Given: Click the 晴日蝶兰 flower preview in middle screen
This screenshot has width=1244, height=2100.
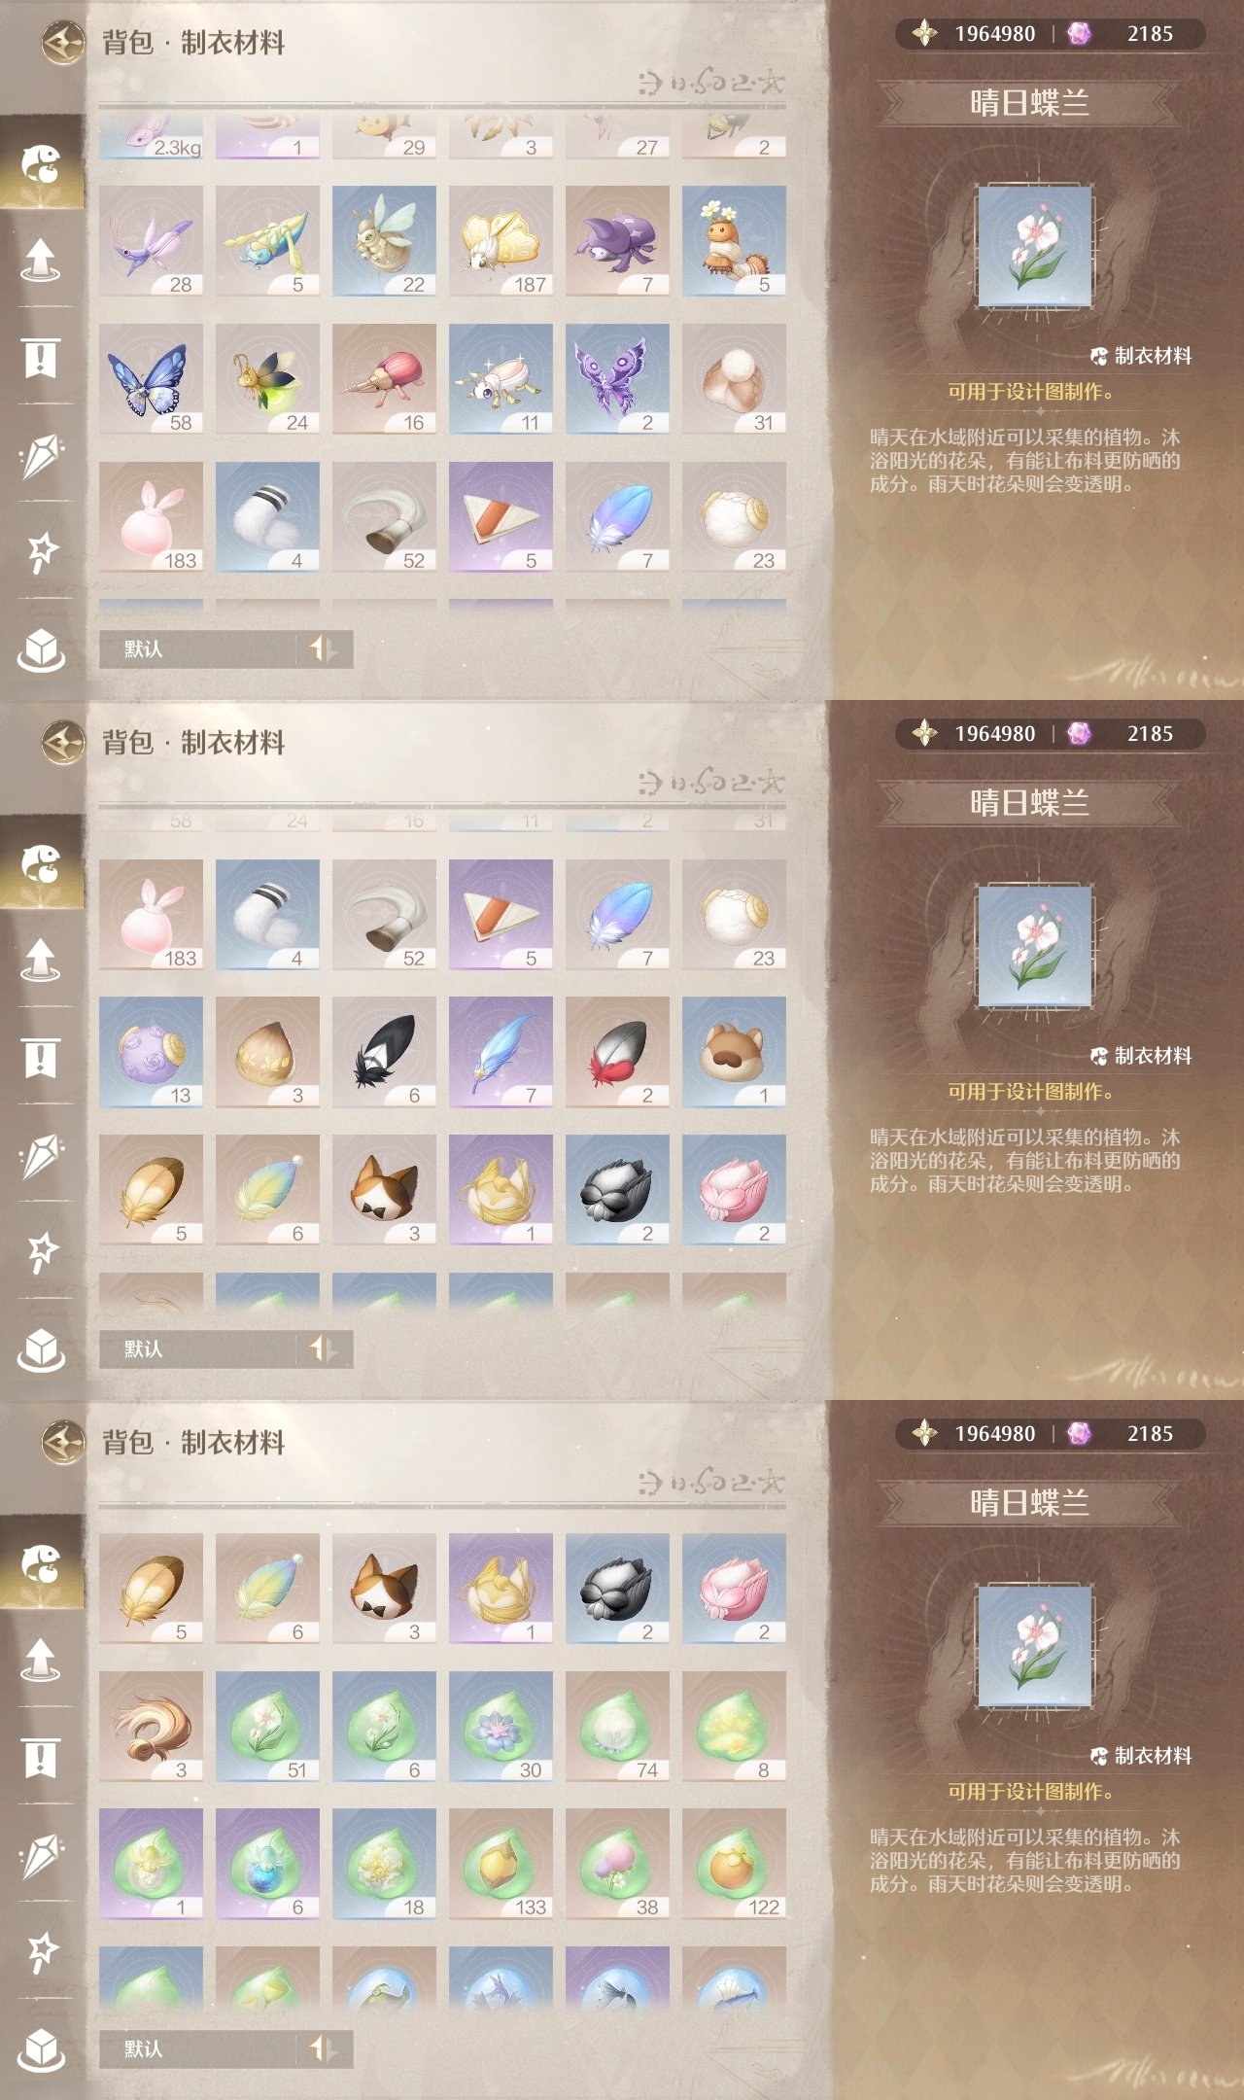Looking at the screenshot, I should pos(1035,946).
